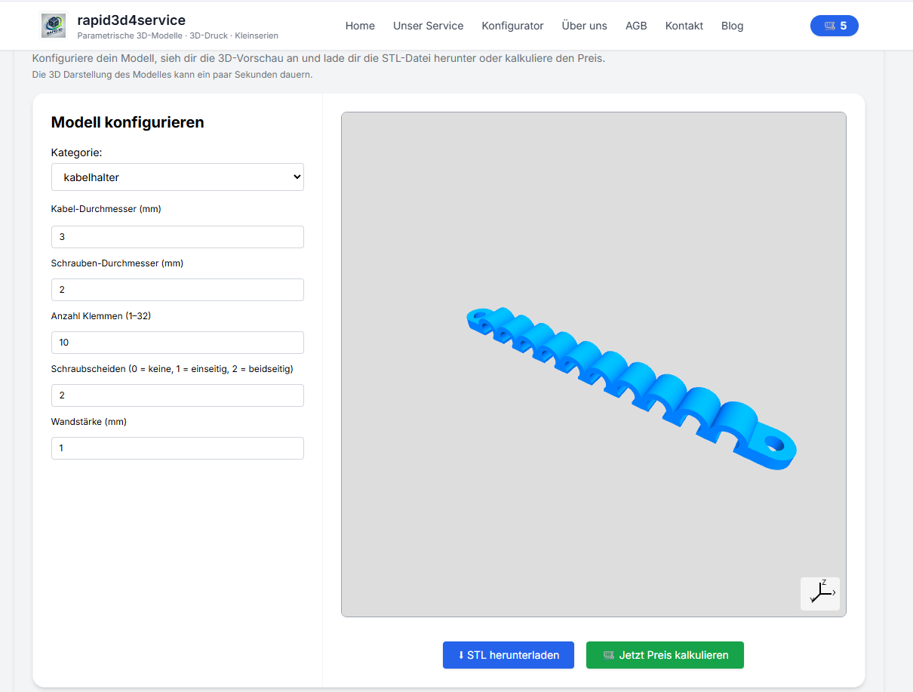Open the shopping cart showing 5 items
Screen dimensions: 913x692
pyautogui.click(x=834, y=25)
